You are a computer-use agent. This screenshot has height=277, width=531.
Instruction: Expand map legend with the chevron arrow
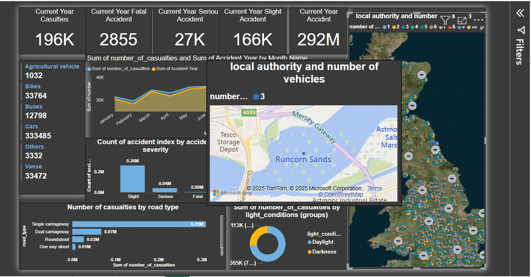tap(482, 27)
